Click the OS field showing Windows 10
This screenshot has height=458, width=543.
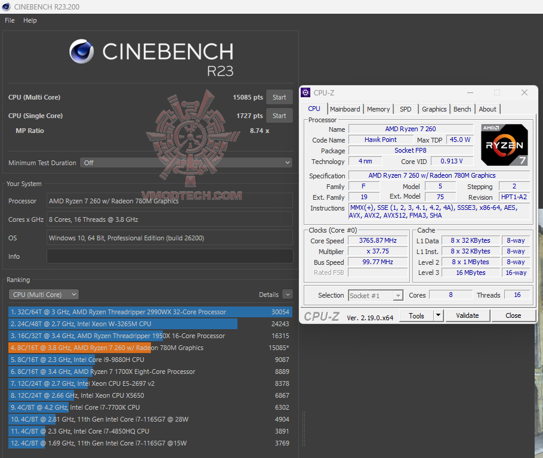click(169, 238)
